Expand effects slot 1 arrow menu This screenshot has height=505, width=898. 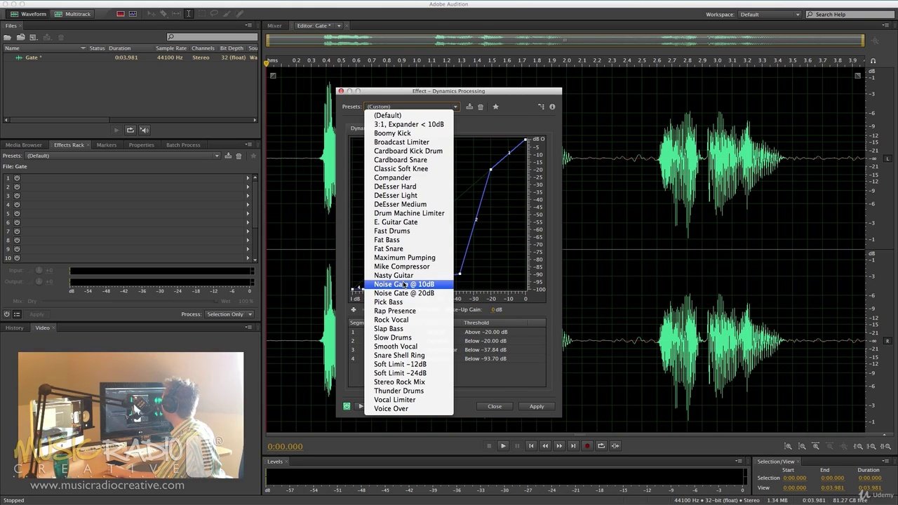[248, 178]
